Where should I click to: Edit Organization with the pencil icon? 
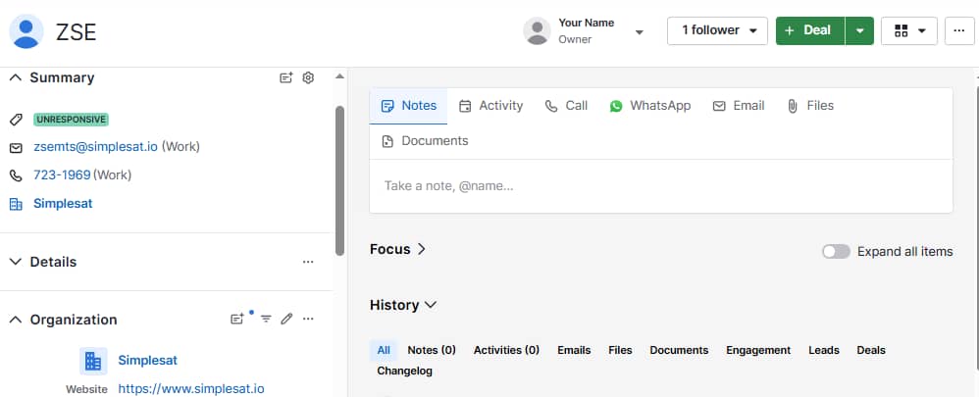(286, 319)
